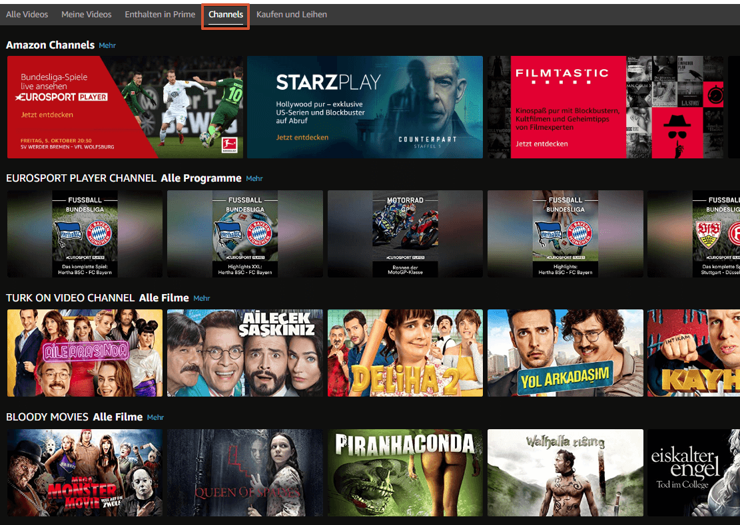The height and width of the screenshot is (525, 740).
Task: Click Jetzt entdecken on Filmtastic banner
Action: point(542,144)
